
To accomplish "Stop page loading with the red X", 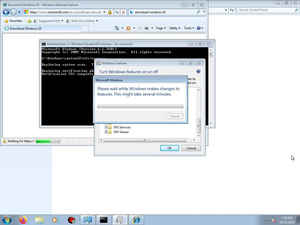I will 123,12.
